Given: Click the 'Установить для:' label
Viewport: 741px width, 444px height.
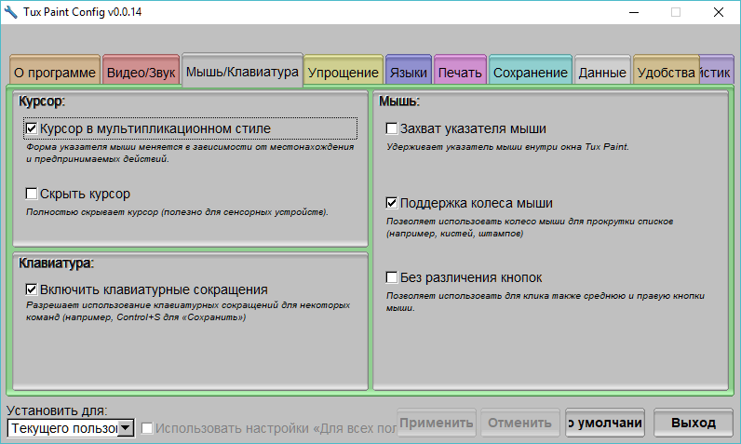Looking at the screenshot, I should [x=57, y=410].
